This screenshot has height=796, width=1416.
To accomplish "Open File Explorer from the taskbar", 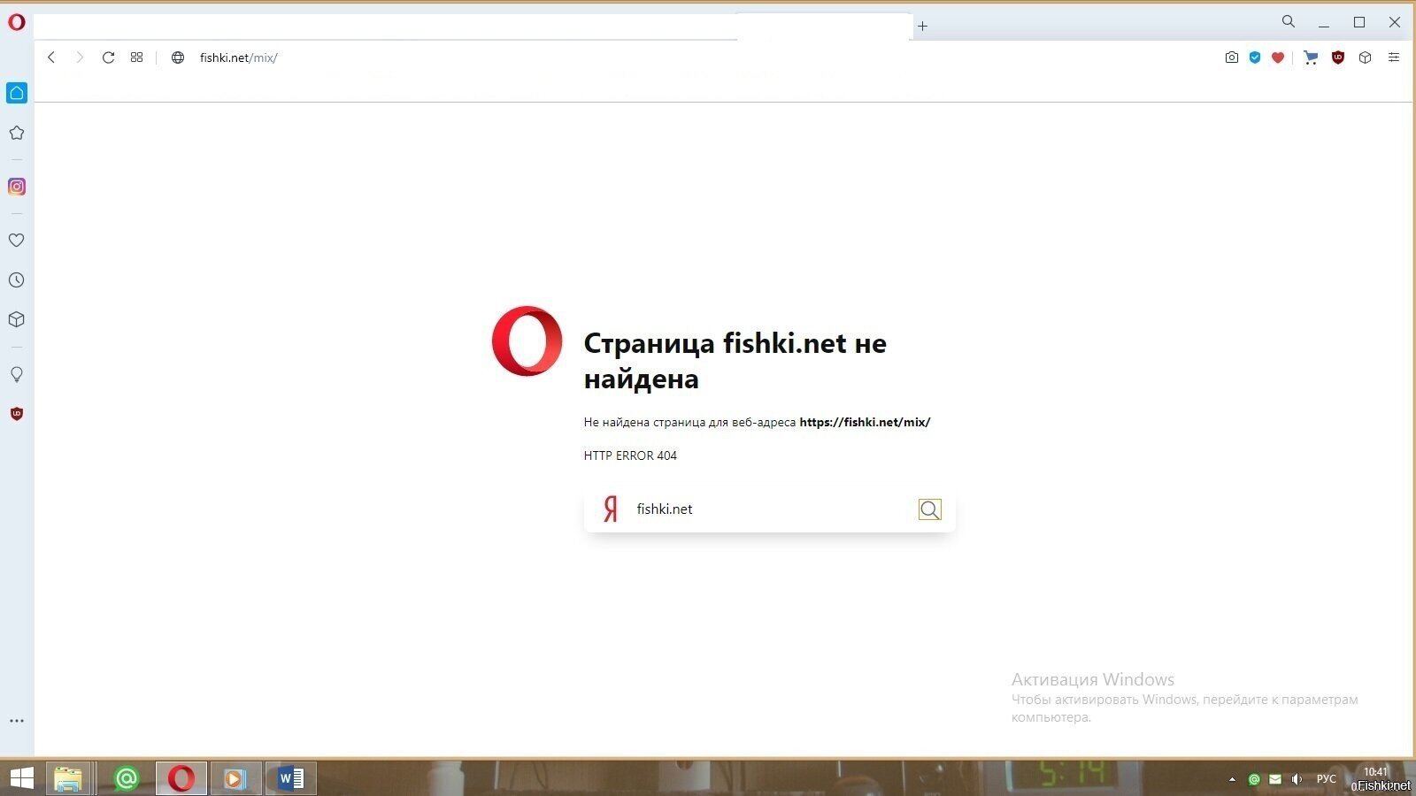I will [68, 778].
